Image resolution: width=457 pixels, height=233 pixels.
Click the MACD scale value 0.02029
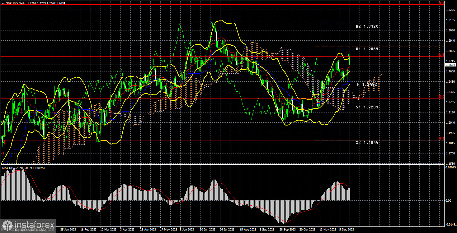[450, 168]
